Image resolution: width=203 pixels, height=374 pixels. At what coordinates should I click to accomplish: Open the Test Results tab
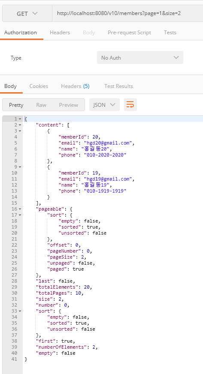(x=118, y=86)
